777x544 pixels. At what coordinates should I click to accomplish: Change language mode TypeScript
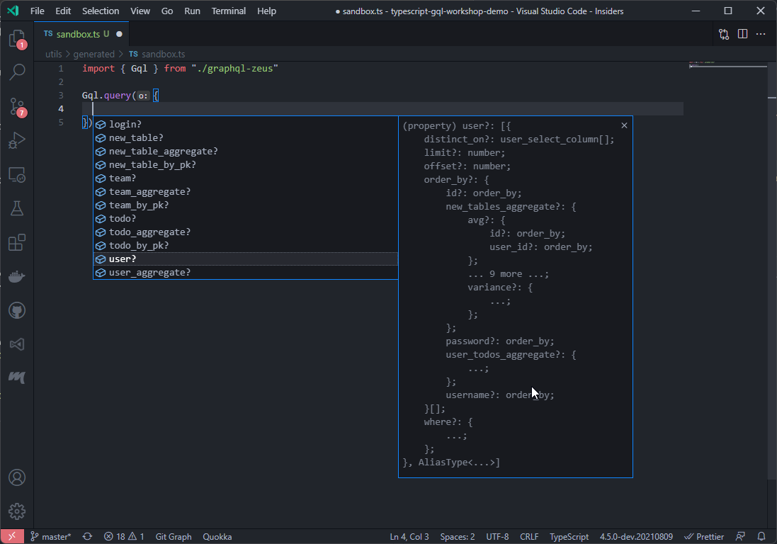(x=569, y=537)
